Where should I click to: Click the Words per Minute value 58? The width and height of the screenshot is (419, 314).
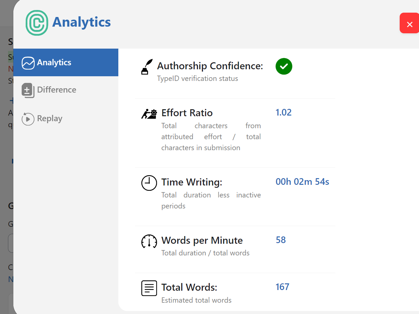click(x=281, y=240)
